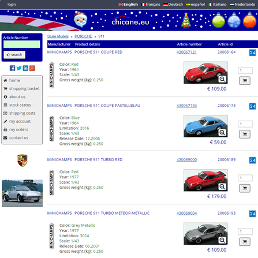Viewport: 258px width, 258px height.
Task: Open the red Porsche 911 Coupe thumbnail
Action: 205,73
